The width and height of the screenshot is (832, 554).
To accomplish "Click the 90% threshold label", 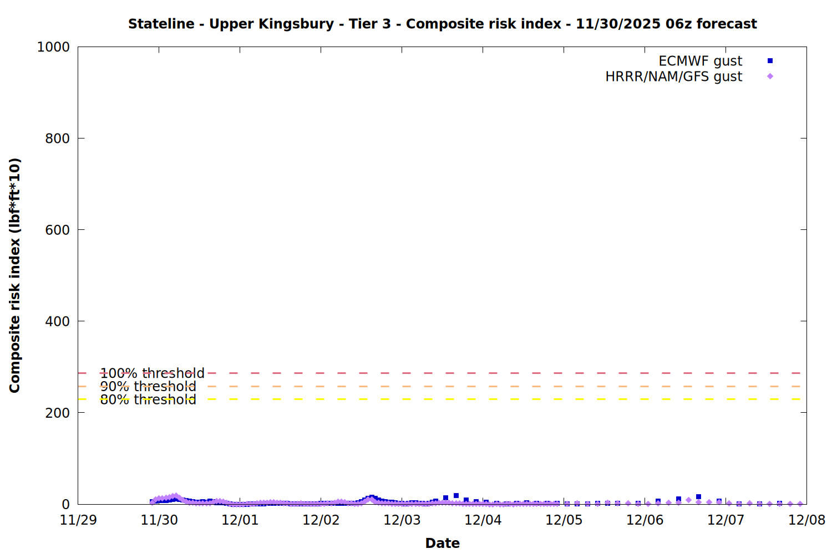I will coord(148,387).
